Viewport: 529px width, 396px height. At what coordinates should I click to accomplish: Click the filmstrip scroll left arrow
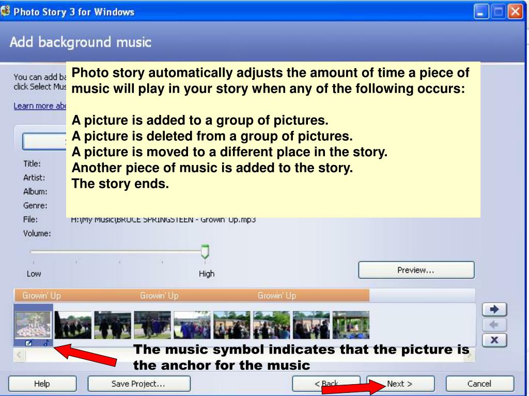tap(20, 355)
